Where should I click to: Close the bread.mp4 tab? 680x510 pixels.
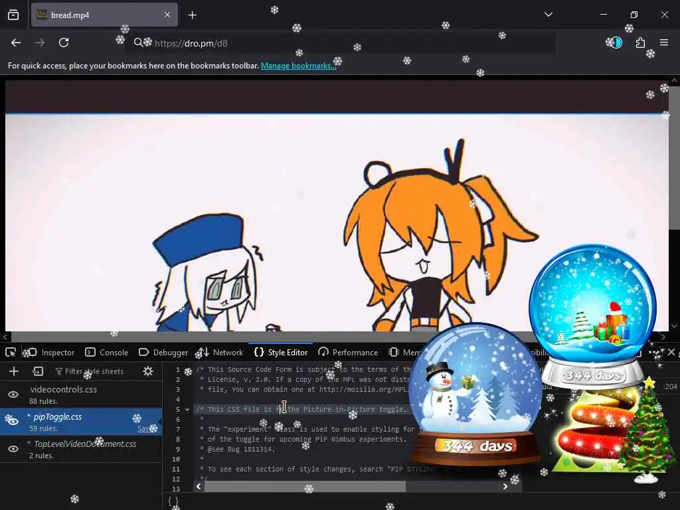167,15
